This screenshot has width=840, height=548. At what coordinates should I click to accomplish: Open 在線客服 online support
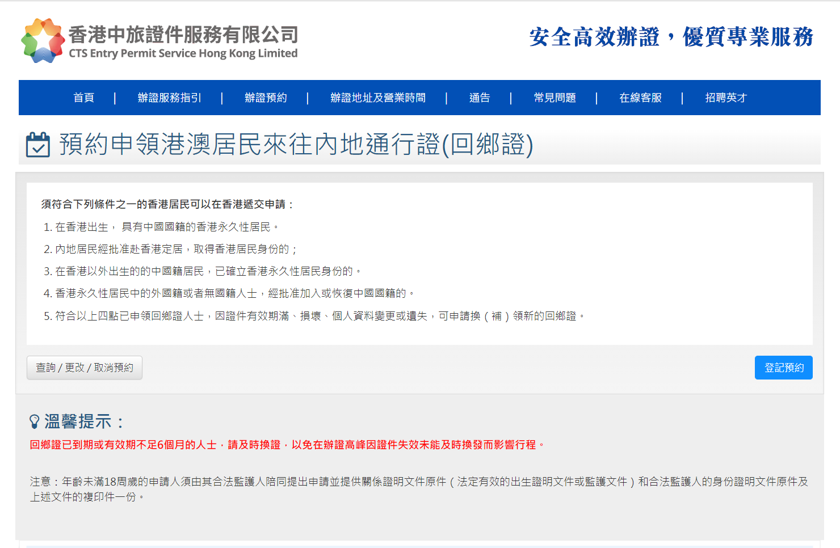click(640, 98)
